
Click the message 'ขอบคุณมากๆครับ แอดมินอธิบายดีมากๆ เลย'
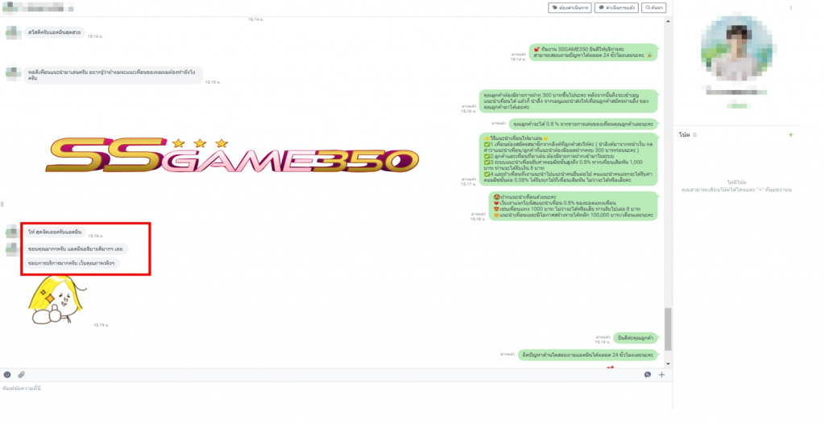pos(75,248)
